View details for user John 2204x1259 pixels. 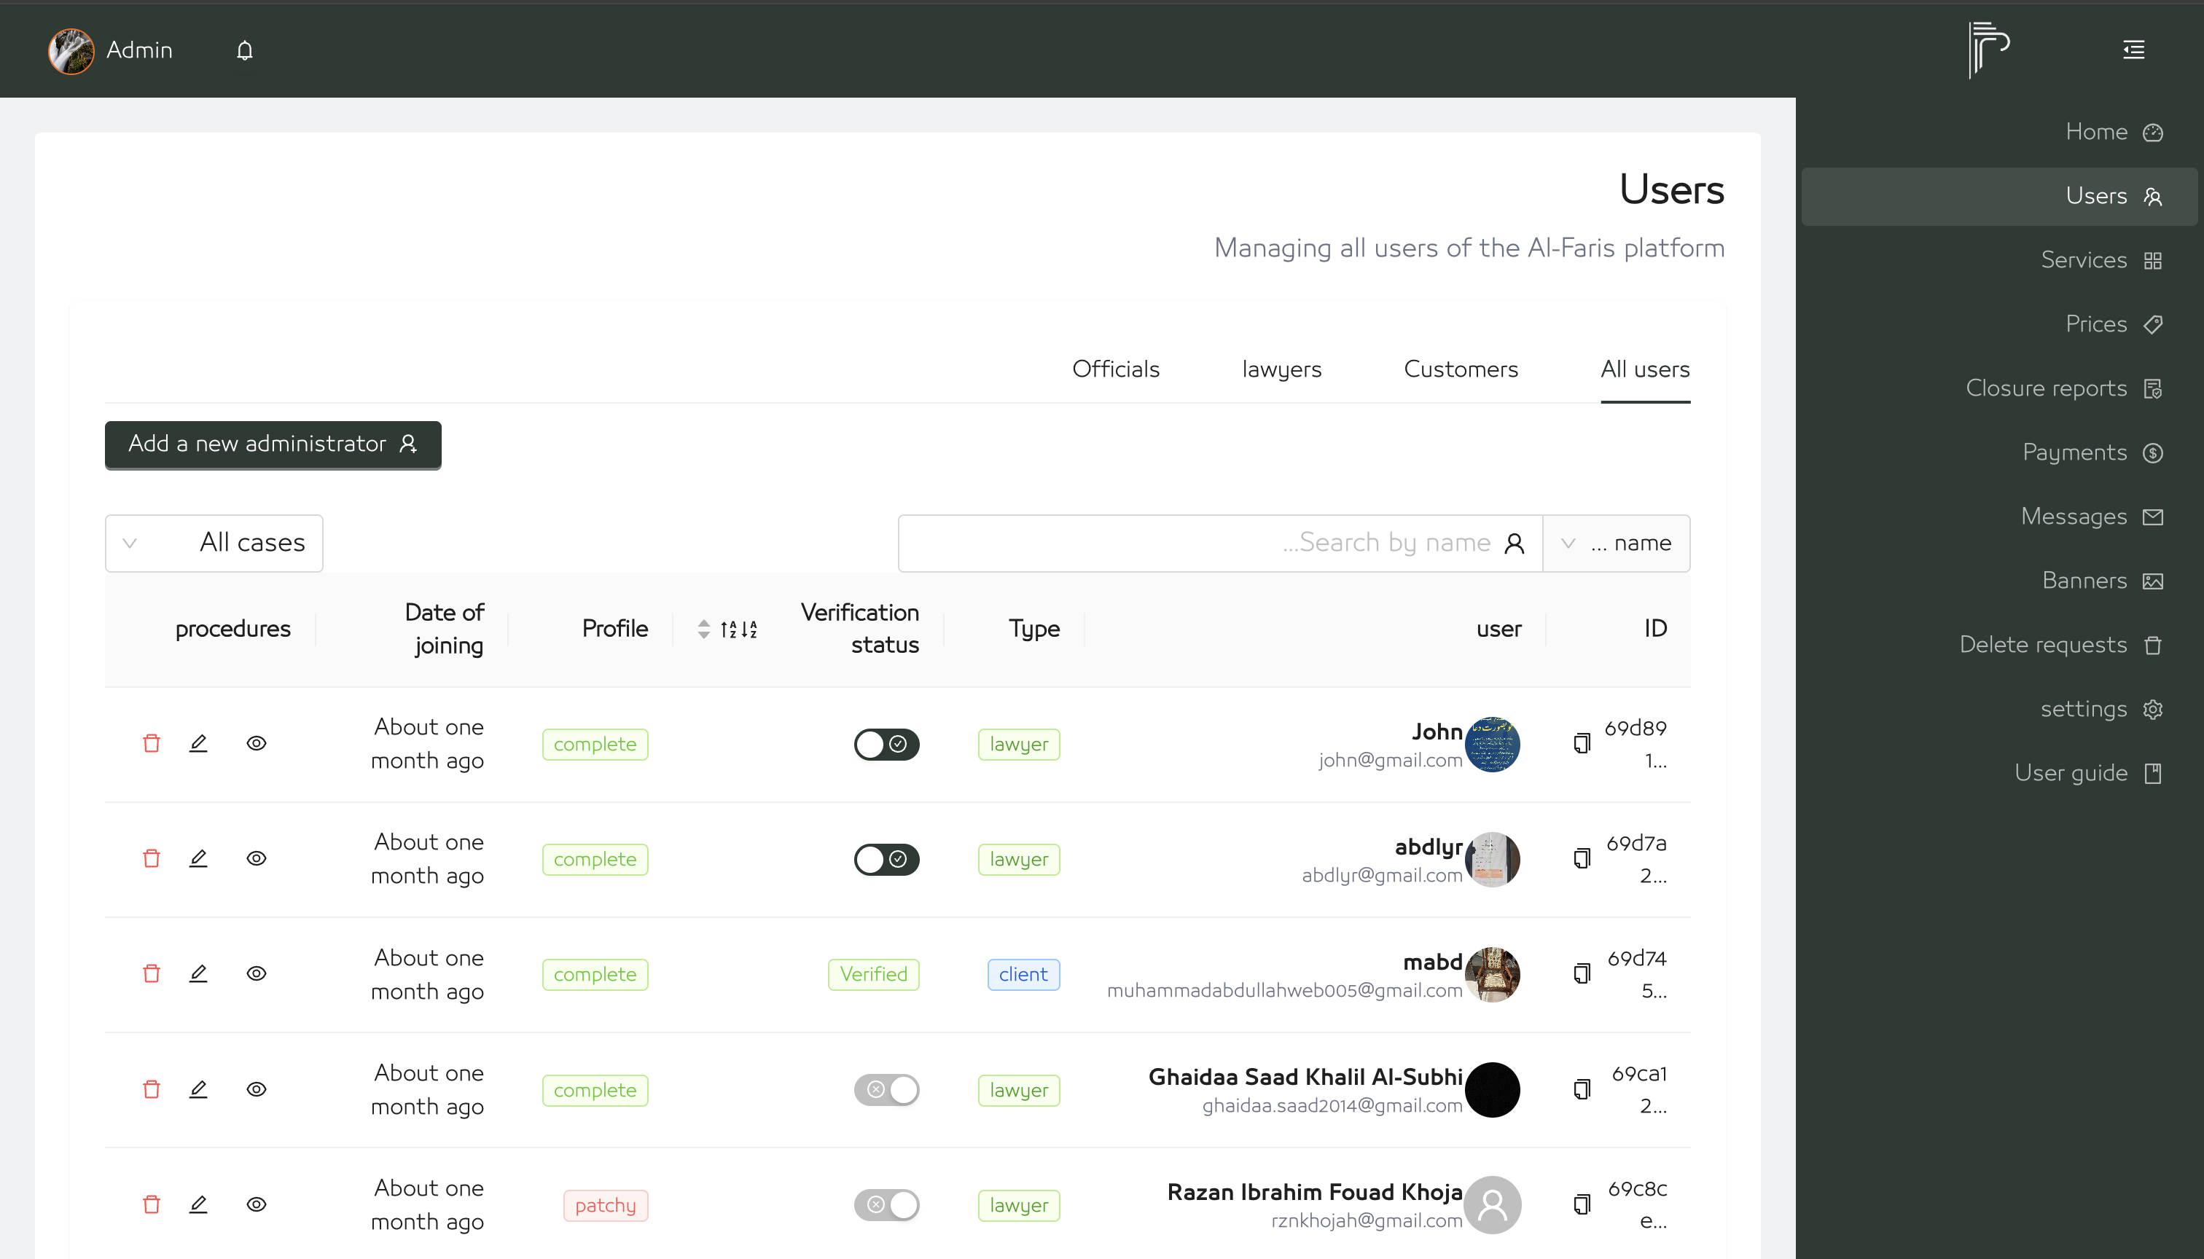(256, 744)
